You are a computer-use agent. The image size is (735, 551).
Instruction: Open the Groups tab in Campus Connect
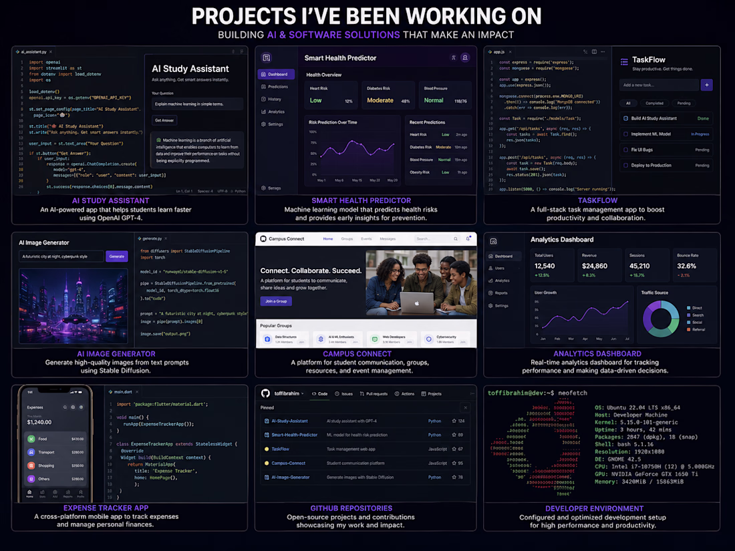(x=347, y=239)
